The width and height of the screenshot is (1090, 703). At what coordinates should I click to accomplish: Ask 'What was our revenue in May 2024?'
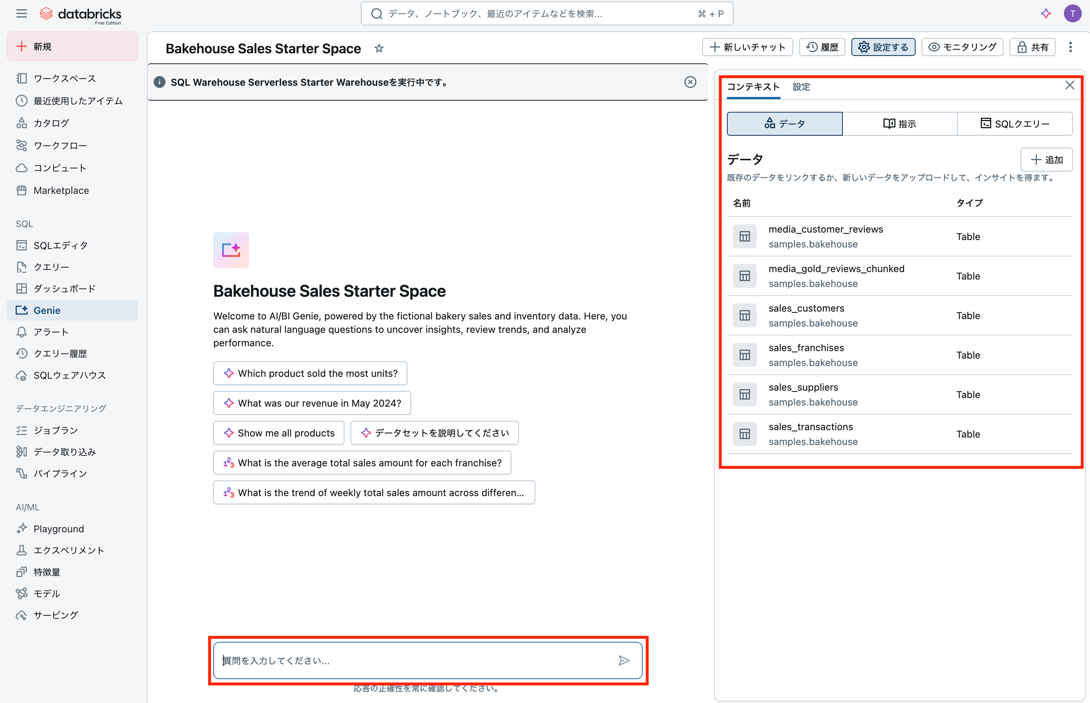312,403
